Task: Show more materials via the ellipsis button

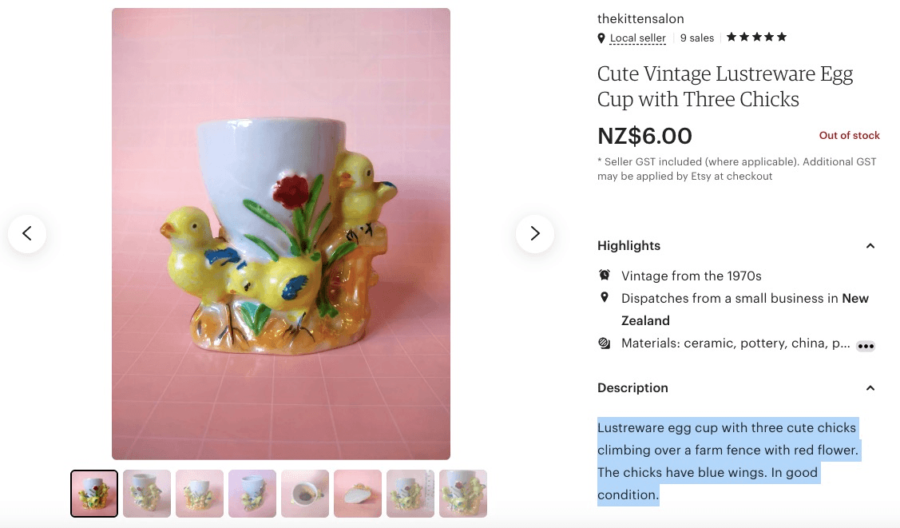Action: [x=866, y=346]
